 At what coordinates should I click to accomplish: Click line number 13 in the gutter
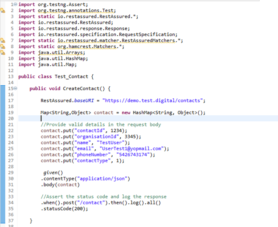point(11,76)
